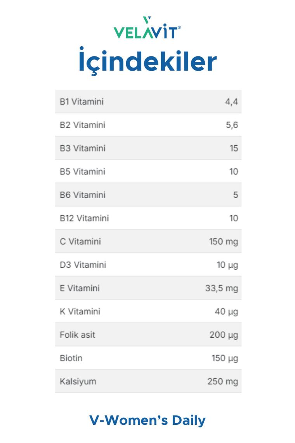The image size is (295, 443).
Task: Select the B1 Vitamini row label
Action: [x=82, y=102]
